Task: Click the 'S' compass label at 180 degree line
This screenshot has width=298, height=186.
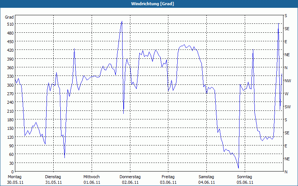Action: [286, 120]
